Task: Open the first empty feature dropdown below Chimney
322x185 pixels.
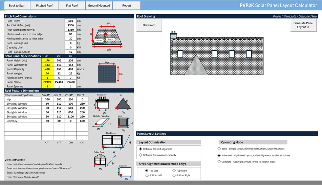Action: pyautogui.click(x=23, y=125)
